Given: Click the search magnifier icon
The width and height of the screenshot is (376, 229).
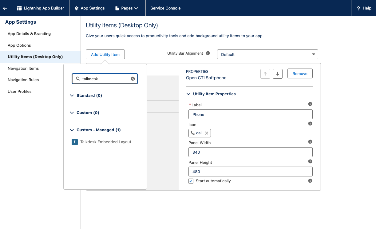Looking at the screenshot, I should [x=78, y=79].
